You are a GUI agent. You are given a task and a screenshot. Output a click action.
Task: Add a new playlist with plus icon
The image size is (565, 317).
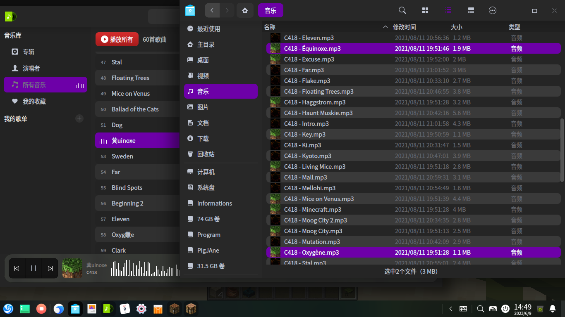coord(79,118)
